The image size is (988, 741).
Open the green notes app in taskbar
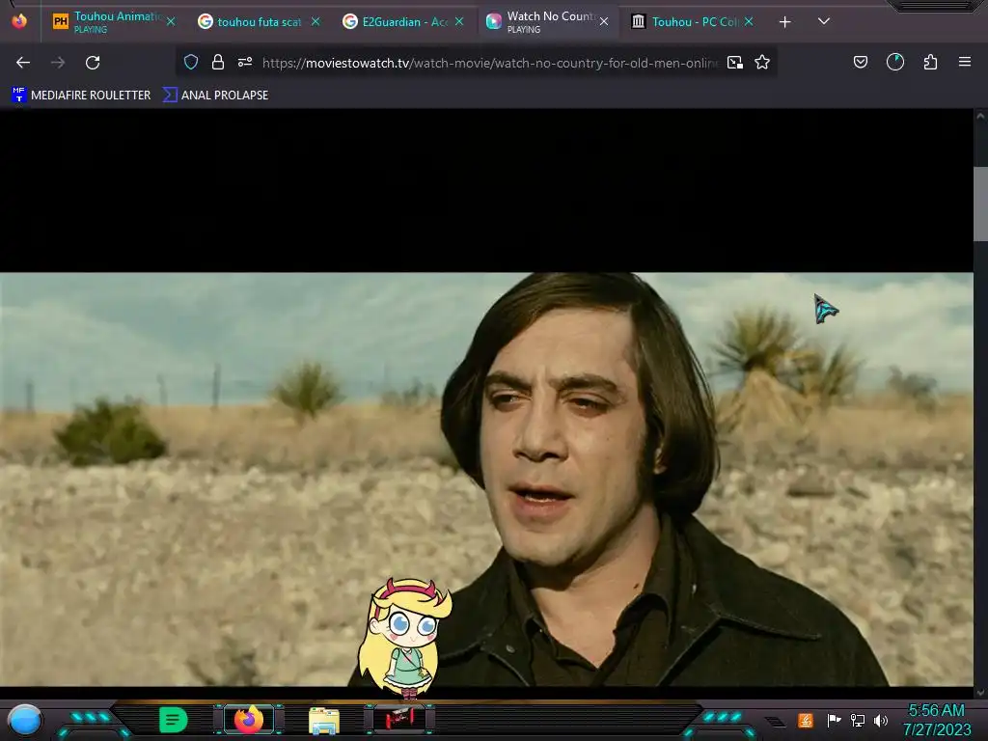pos(173,720)
